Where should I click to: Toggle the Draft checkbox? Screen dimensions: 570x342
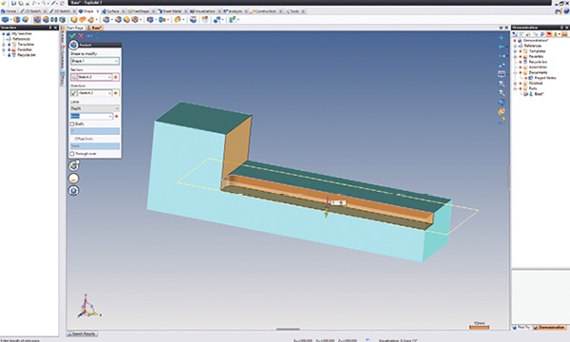(72, 123)
